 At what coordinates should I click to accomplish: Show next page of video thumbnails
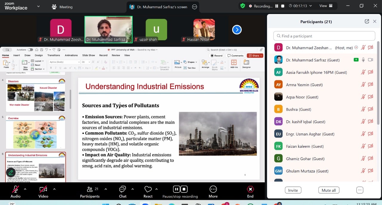click(237, 30)
